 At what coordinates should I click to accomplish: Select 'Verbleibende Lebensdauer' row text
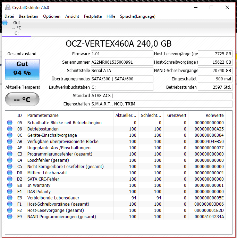[x=53, y=198]
